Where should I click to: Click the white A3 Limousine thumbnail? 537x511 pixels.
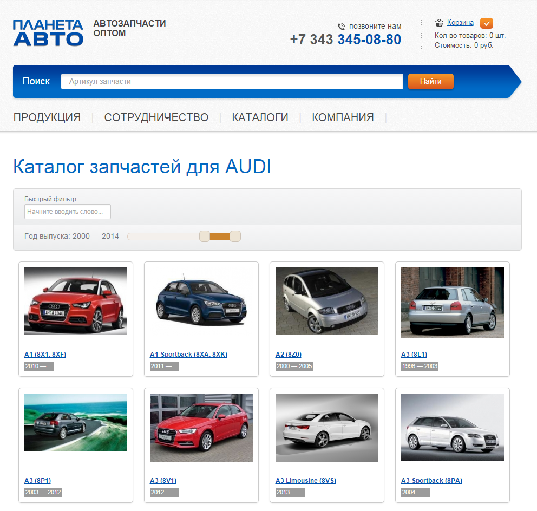click(x=327, y=428)
